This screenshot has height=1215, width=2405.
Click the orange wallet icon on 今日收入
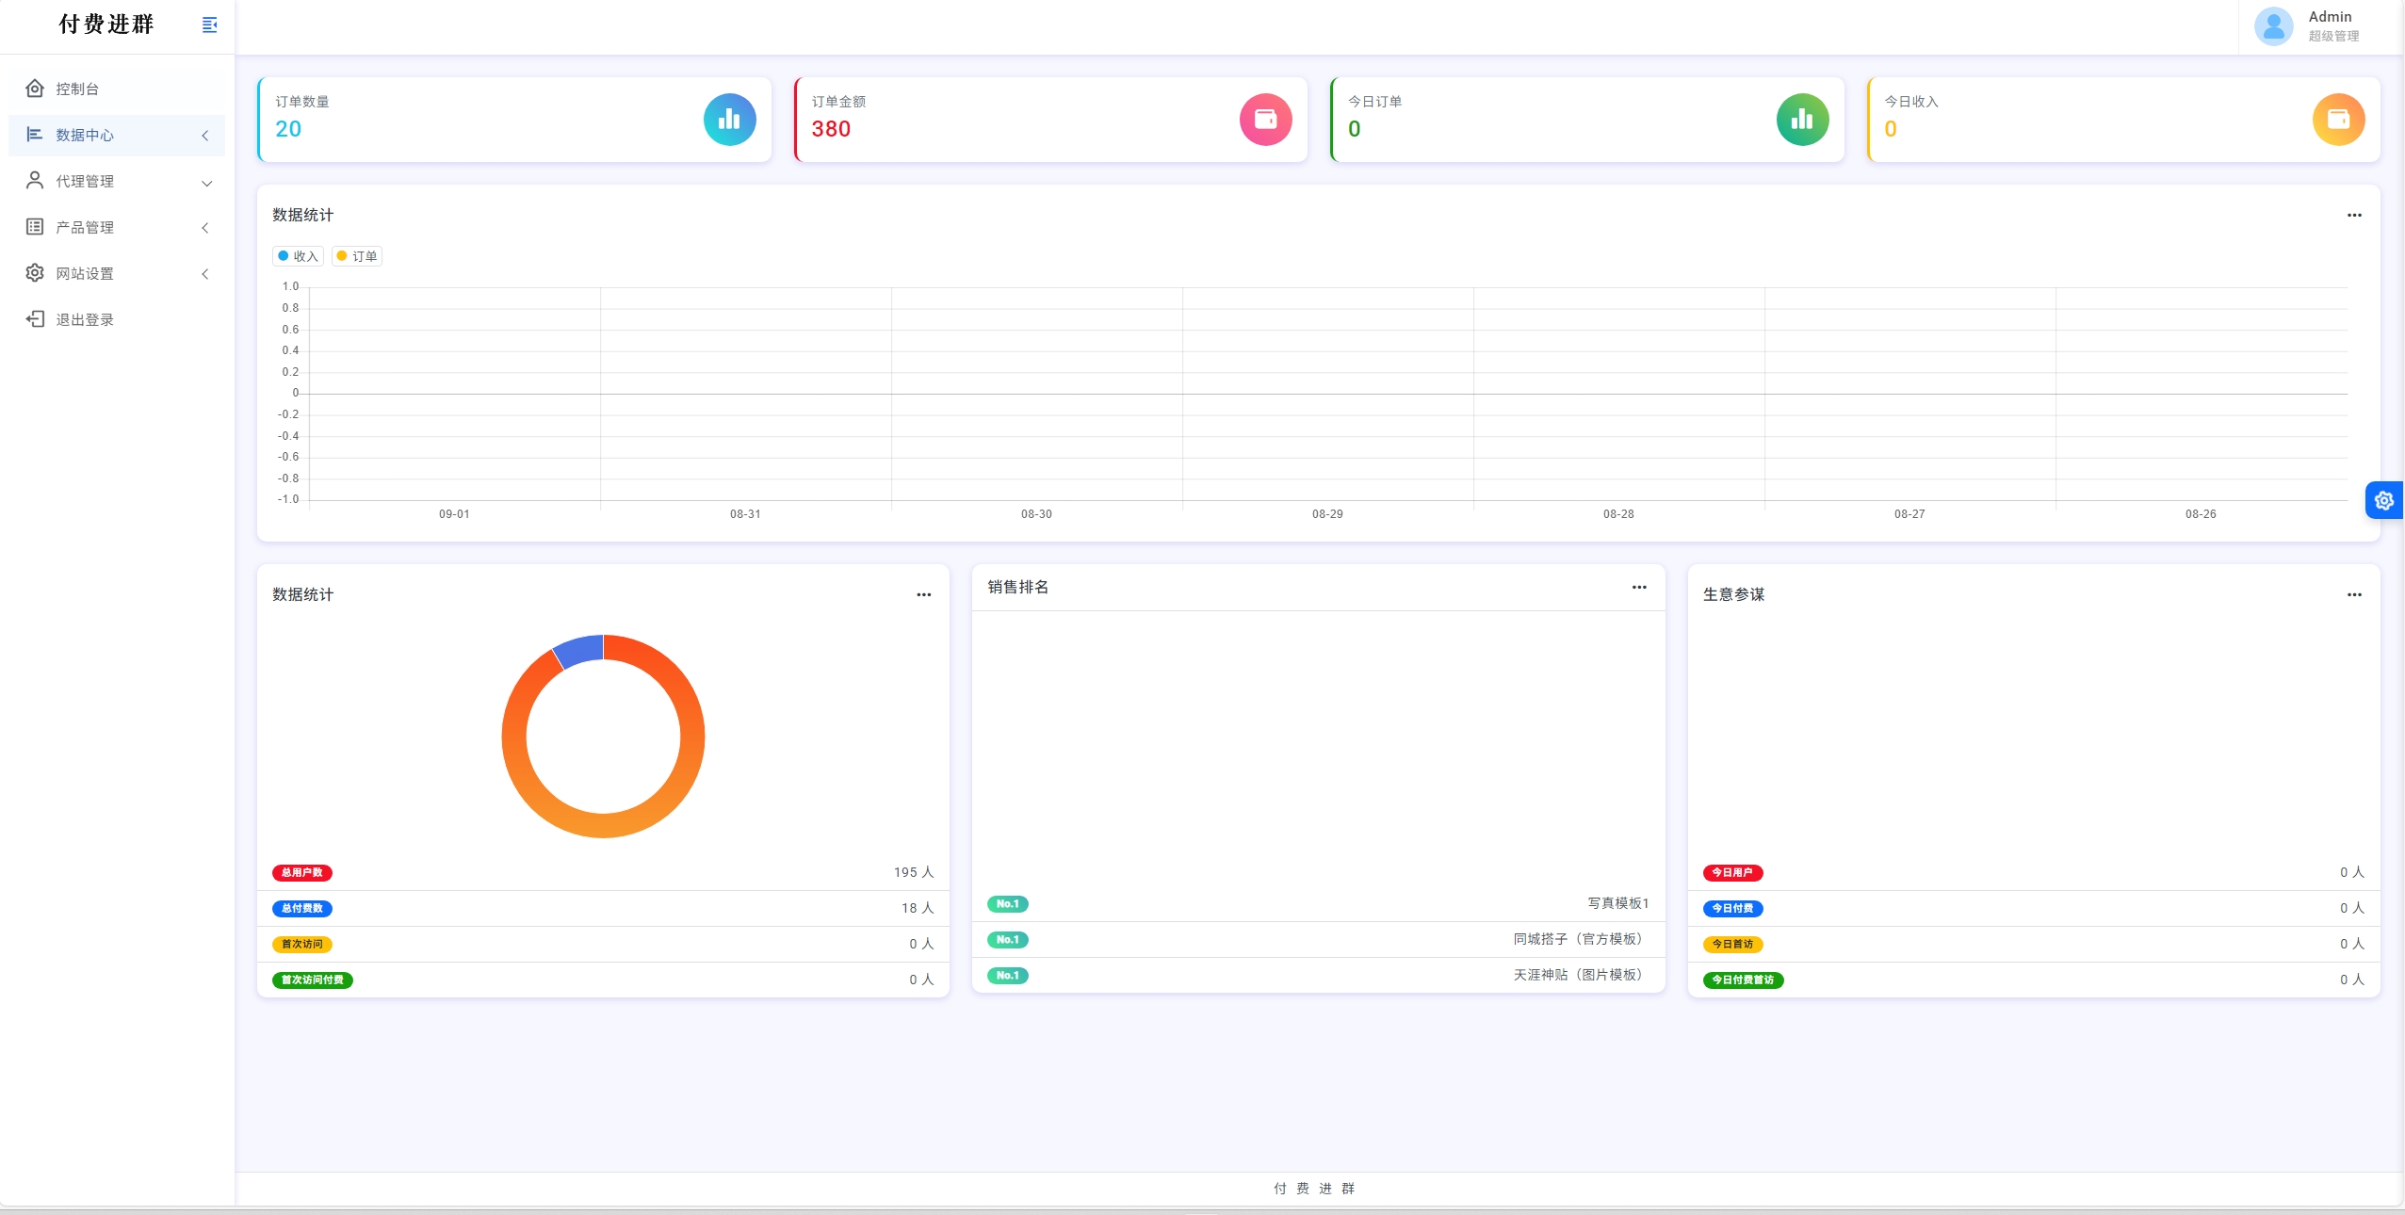[2337, 120]
